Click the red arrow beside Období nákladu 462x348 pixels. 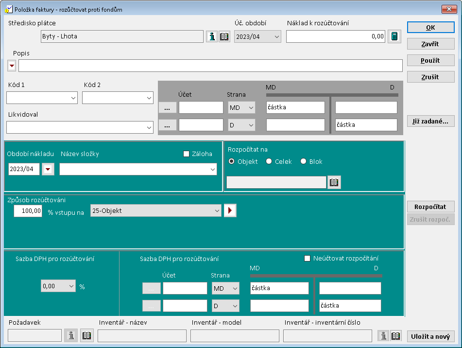48,169
